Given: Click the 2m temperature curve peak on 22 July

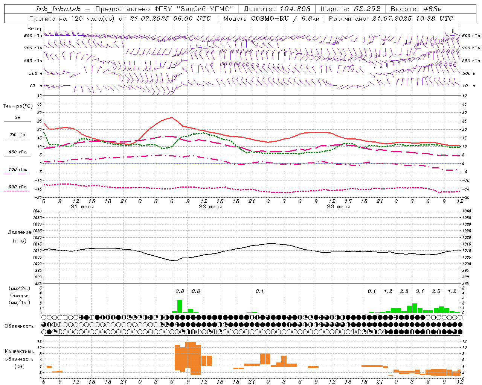Looking at the screenshot, I should click(172, 118).
